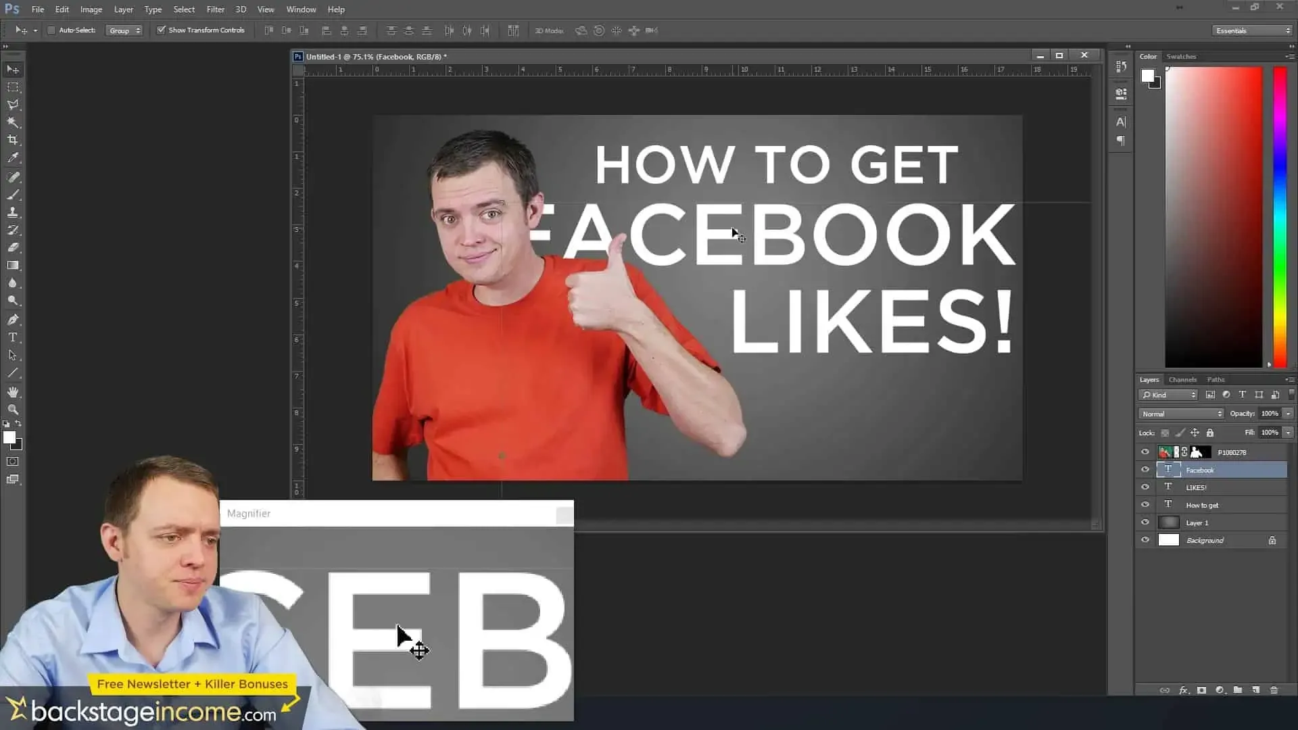Screen dimensions: 1298x730
Task: Open the workspace switcher set to Essentials
Action: (x=1251, y=30)
